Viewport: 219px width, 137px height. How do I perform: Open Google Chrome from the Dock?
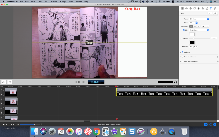click(x=96, y=132)
